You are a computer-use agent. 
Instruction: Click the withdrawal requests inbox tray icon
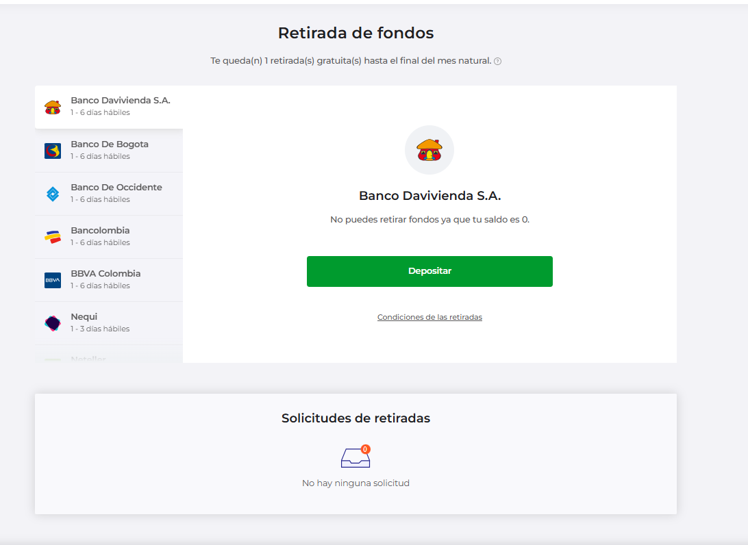pyautogui.click(x=355, y=458)
